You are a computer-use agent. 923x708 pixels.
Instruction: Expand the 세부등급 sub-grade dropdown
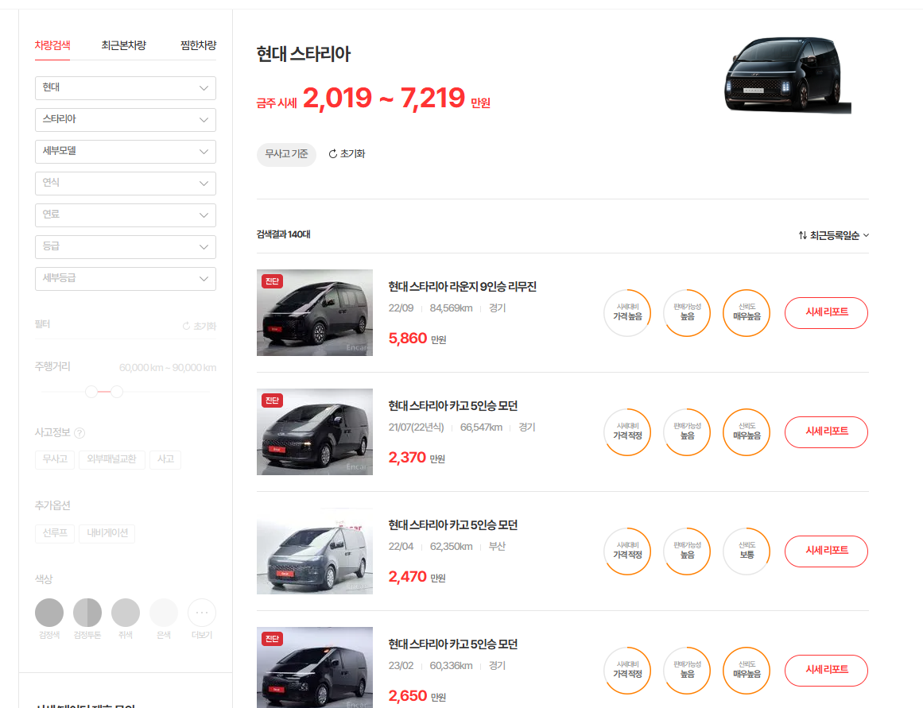click(126, 278)
